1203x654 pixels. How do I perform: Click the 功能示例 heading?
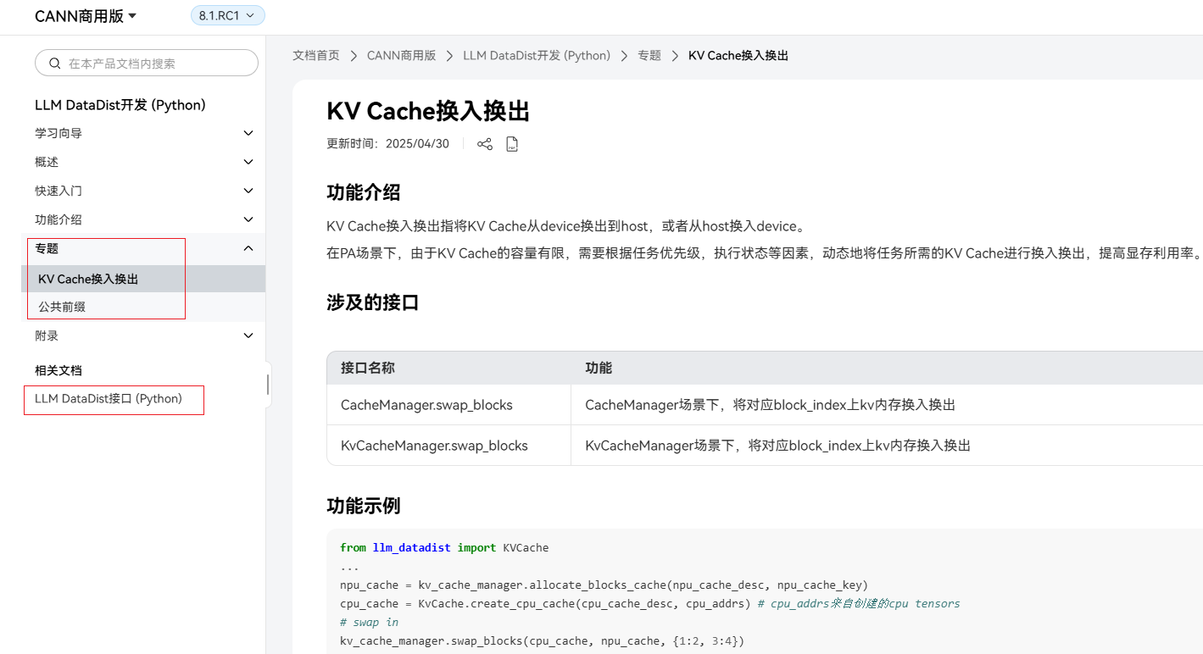[x=364, y=506]
